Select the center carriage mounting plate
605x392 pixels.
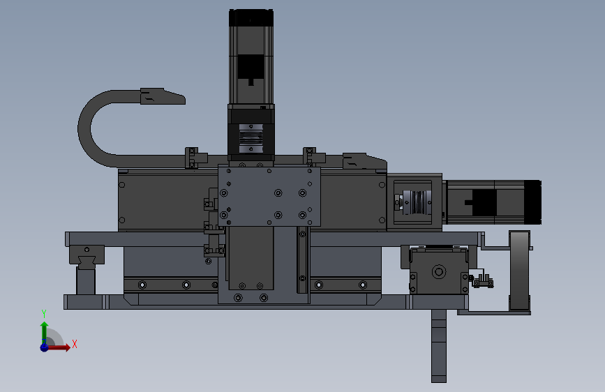click(x=269, y=197)
